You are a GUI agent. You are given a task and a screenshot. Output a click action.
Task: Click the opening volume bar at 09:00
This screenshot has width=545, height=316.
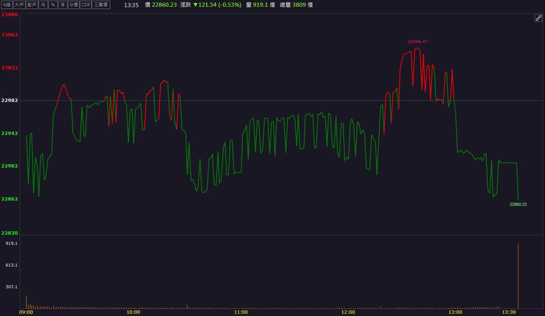(x=26, y=302)
